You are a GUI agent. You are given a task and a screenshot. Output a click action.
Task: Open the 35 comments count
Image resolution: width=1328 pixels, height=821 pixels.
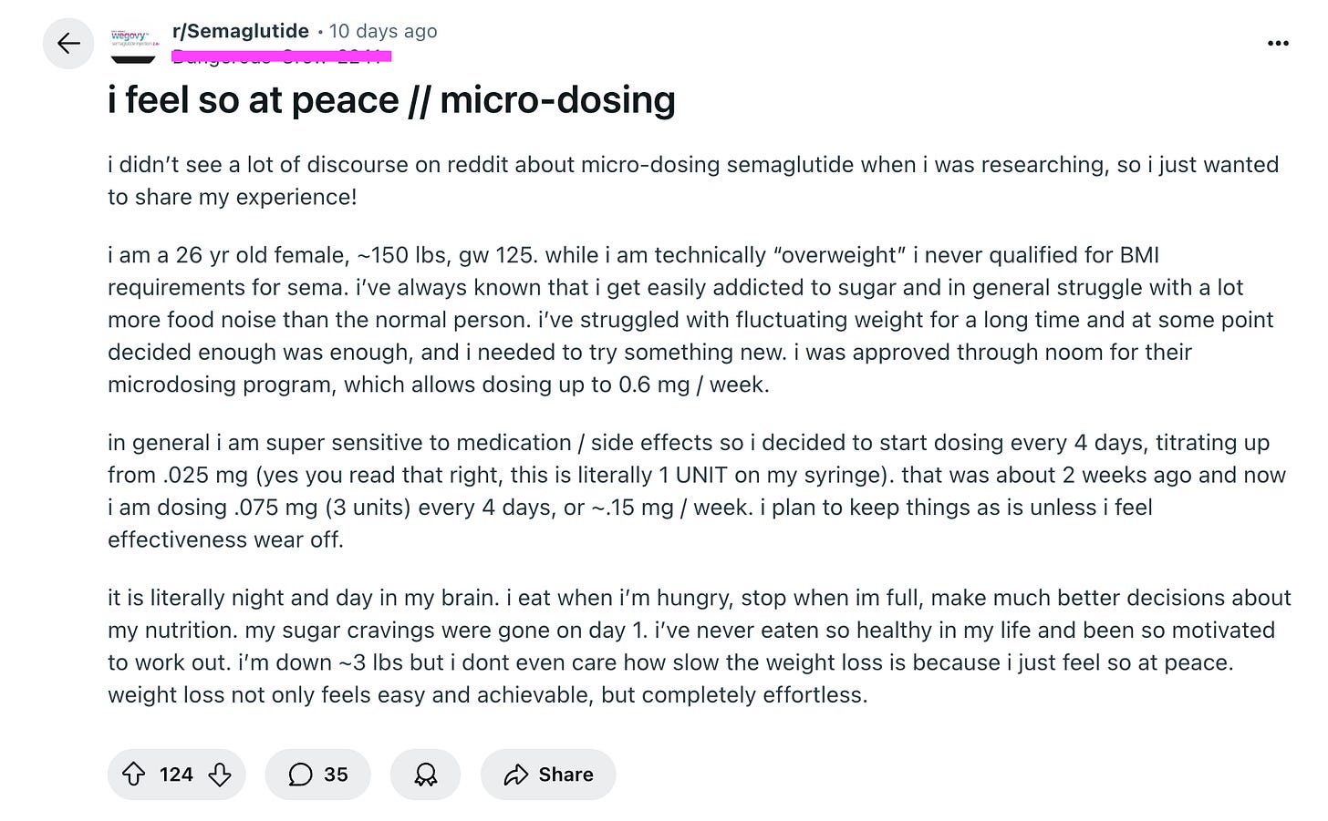point(336,775)
